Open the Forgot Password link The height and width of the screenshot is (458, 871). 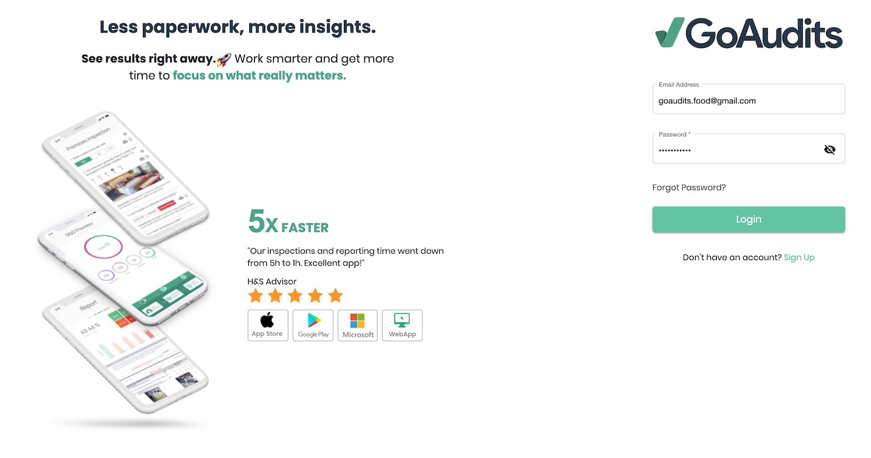pyautogui.click(x=689, y=187)
